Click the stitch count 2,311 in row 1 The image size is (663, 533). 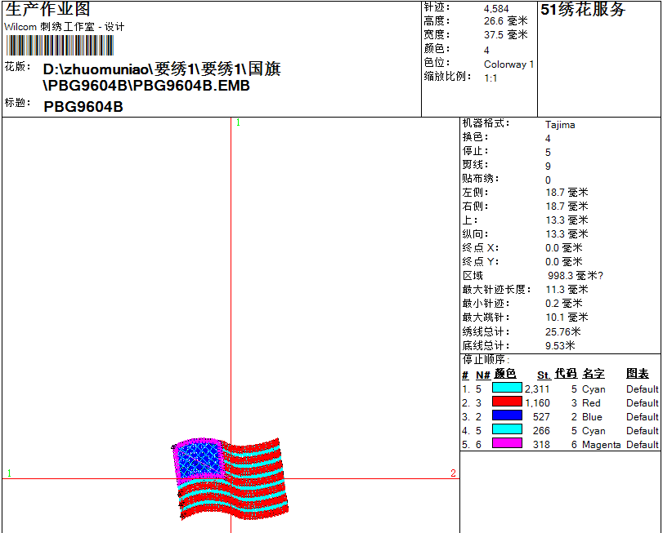tap(537, 389)
